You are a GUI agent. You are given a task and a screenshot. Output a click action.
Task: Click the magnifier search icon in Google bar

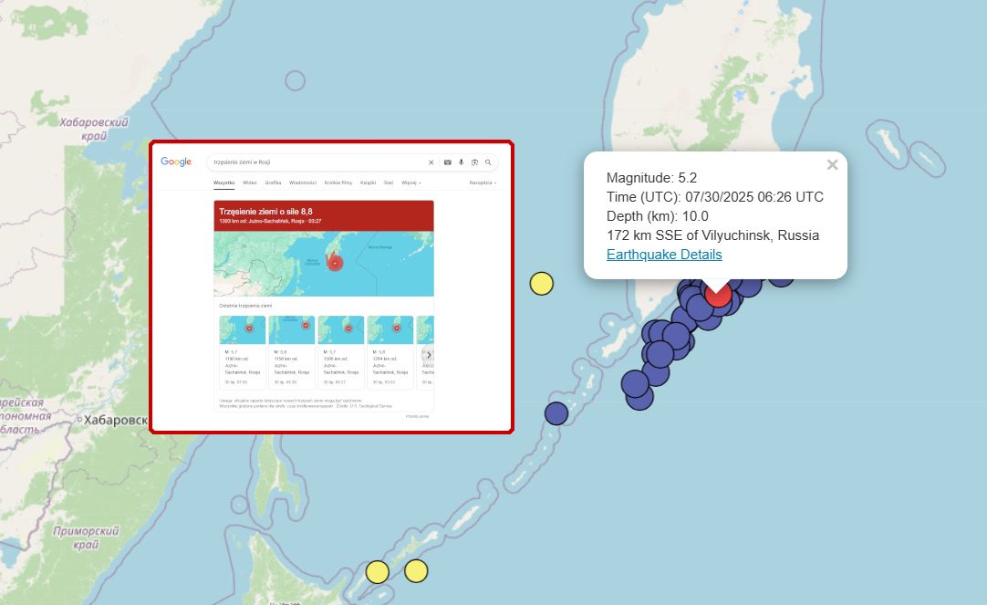(x=488, y=162)
